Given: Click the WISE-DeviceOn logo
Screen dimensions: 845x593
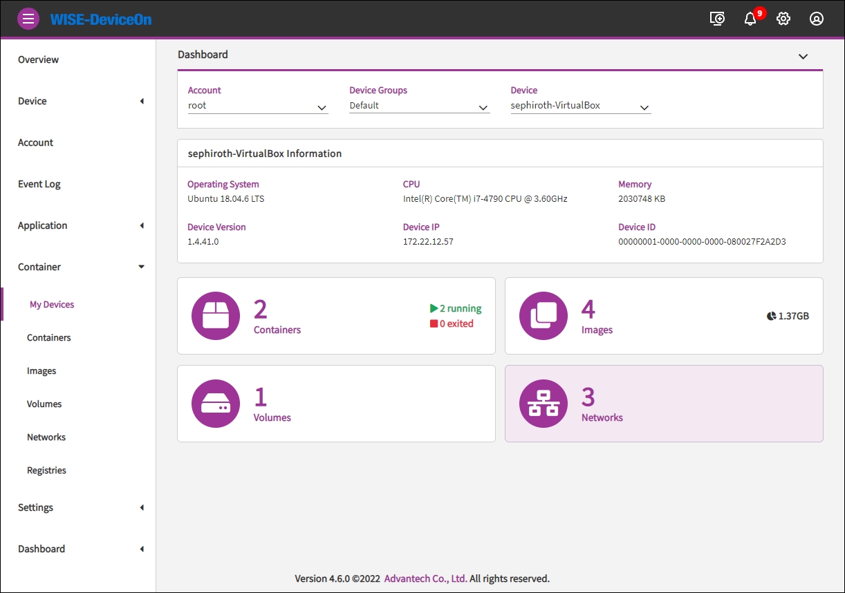Looking at the screenshot, I should tap(101, 19).
